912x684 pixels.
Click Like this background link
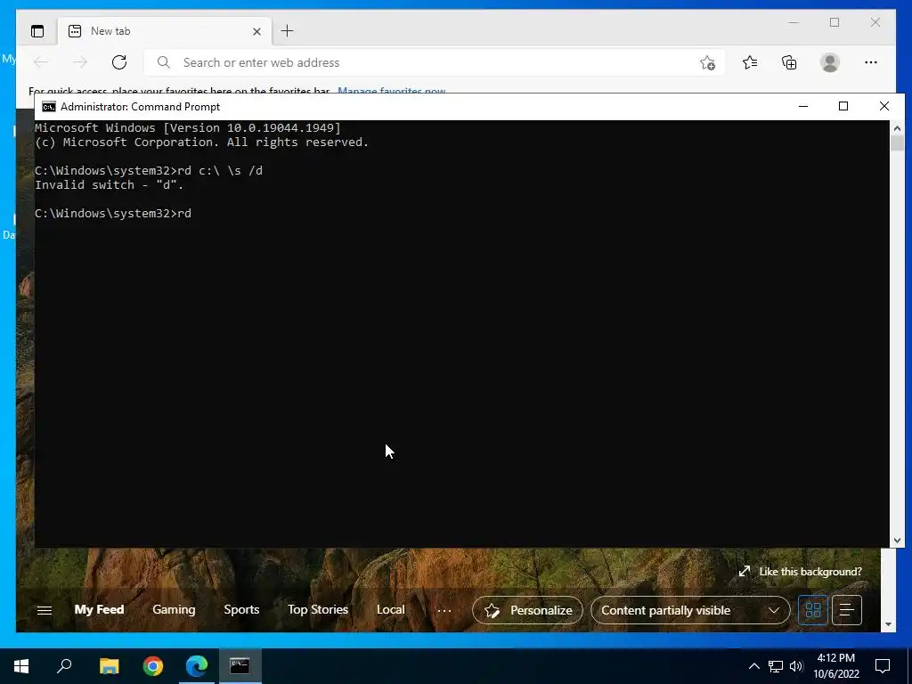point(801,572)
